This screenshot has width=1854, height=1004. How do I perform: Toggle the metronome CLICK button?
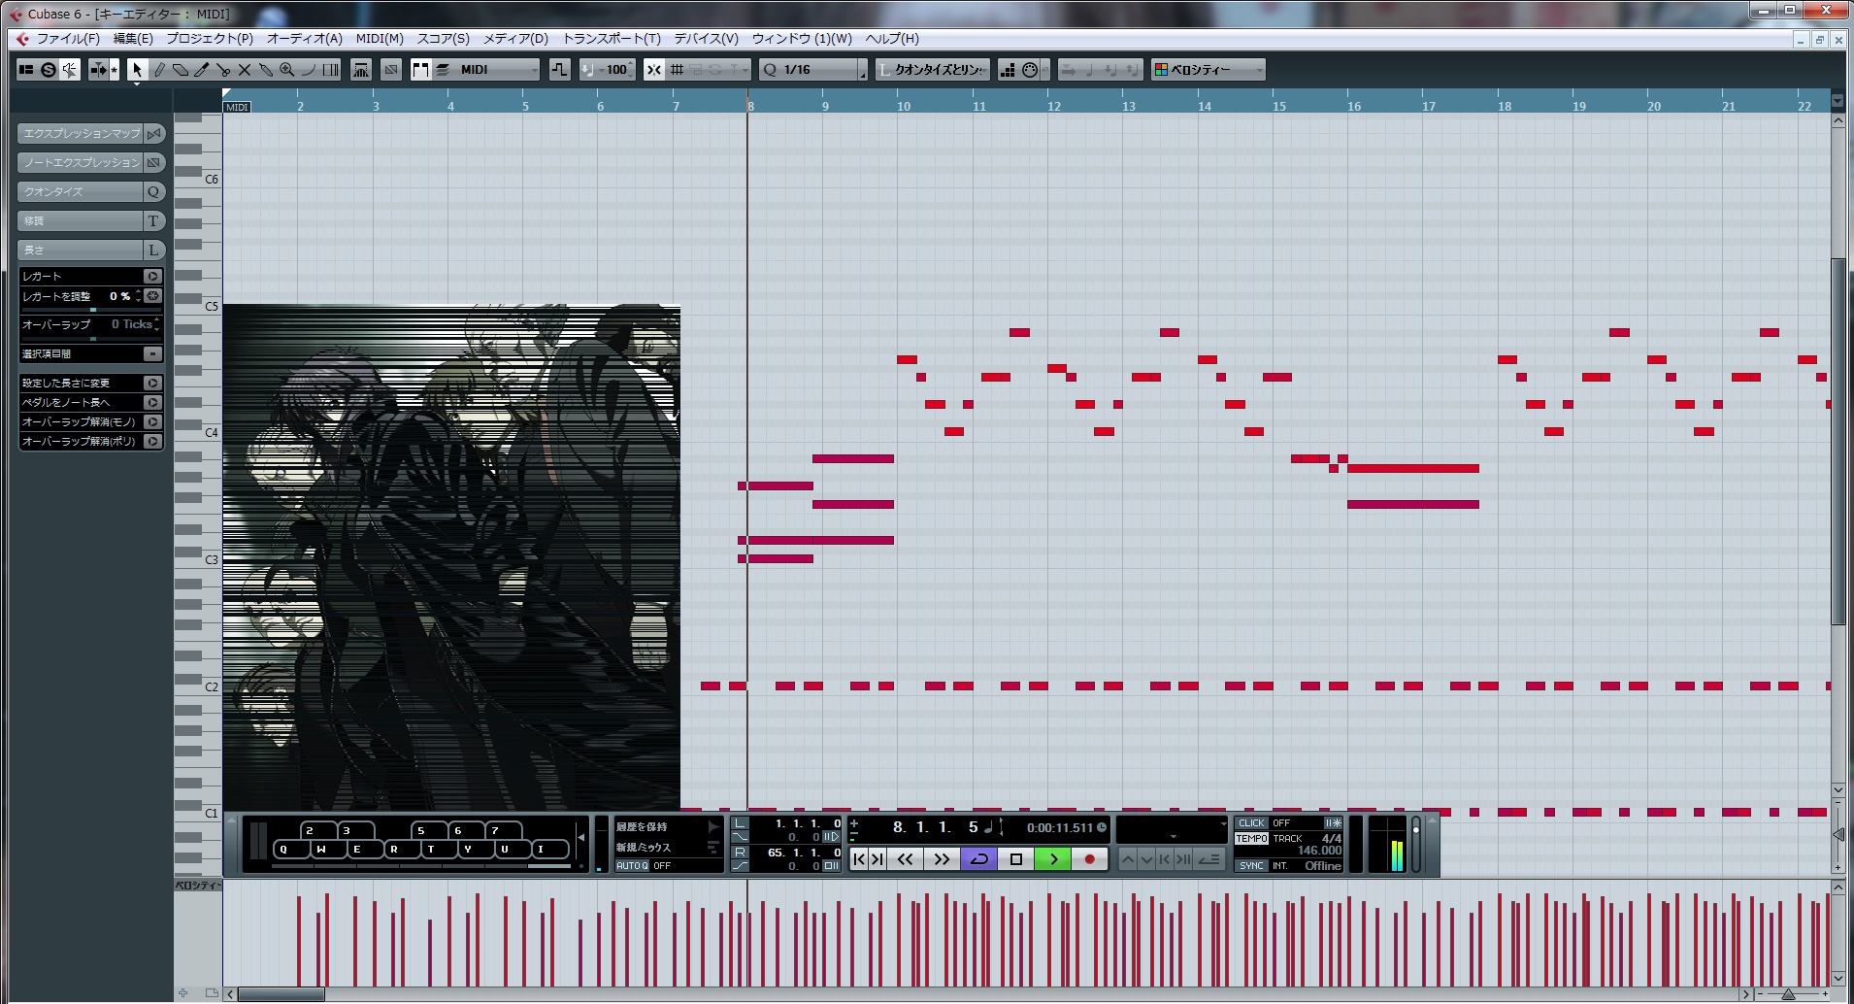tap(1252, 823)
